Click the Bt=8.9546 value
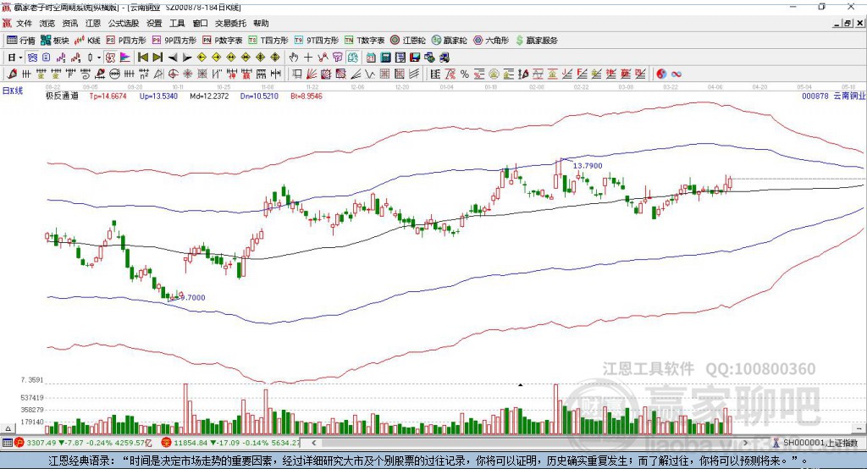Screen dimensions: 867x469 pos(306,96)
